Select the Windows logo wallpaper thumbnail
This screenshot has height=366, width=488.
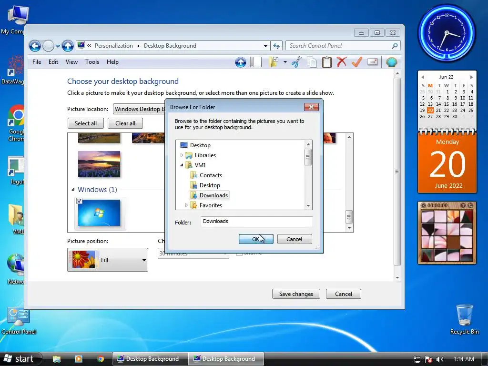[99, 213]
